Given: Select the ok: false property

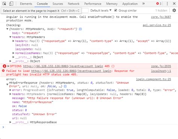Looking at the screenshot, I should coord(20,106).
